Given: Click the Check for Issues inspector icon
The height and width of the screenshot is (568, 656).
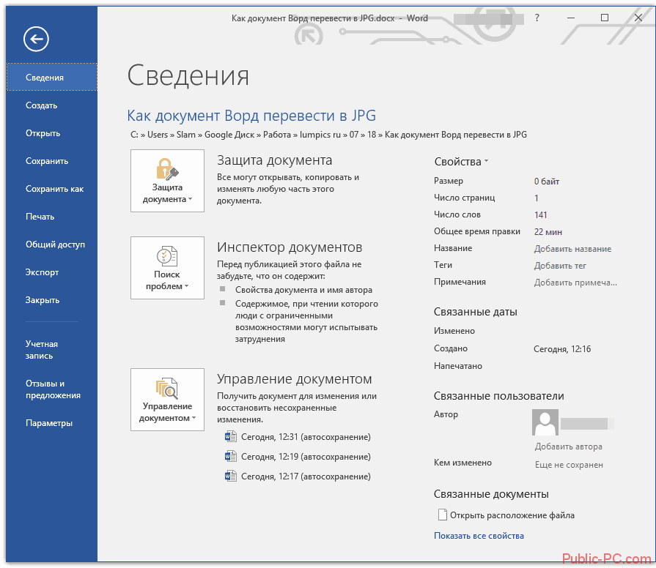Looking at the screenshot, I should (x=167, y=256).
